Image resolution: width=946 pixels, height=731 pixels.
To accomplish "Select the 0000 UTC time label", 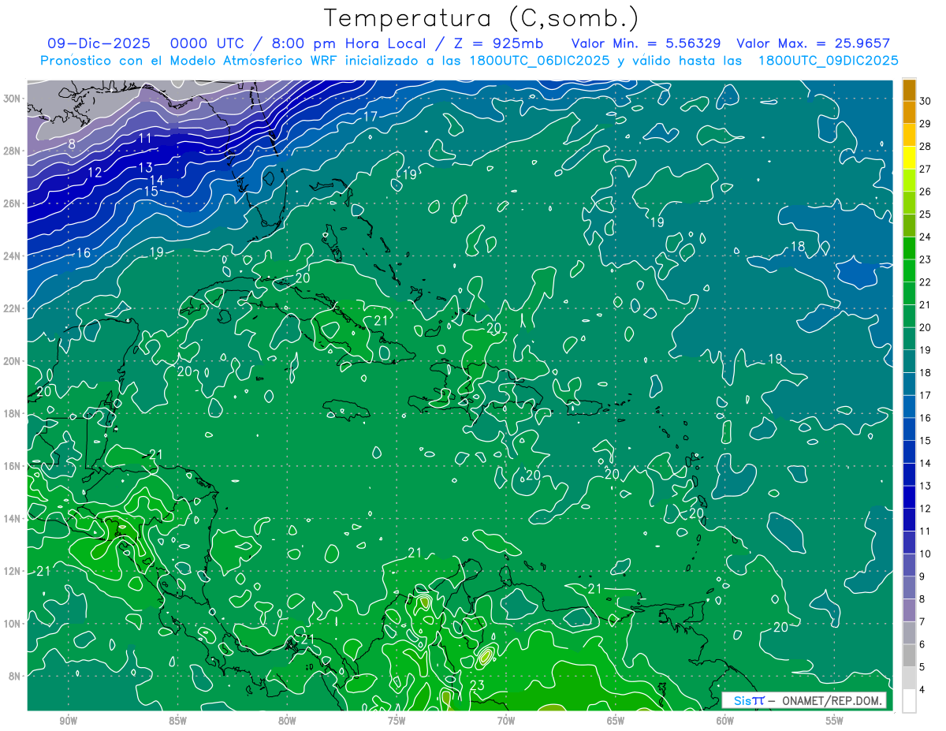I will [x=207, y=44].
